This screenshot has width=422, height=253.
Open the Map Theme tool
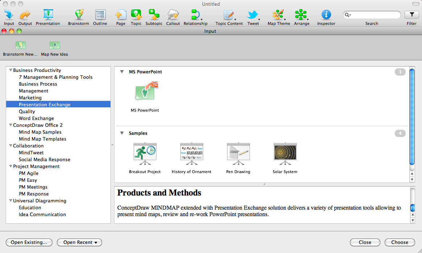(278, 14)
